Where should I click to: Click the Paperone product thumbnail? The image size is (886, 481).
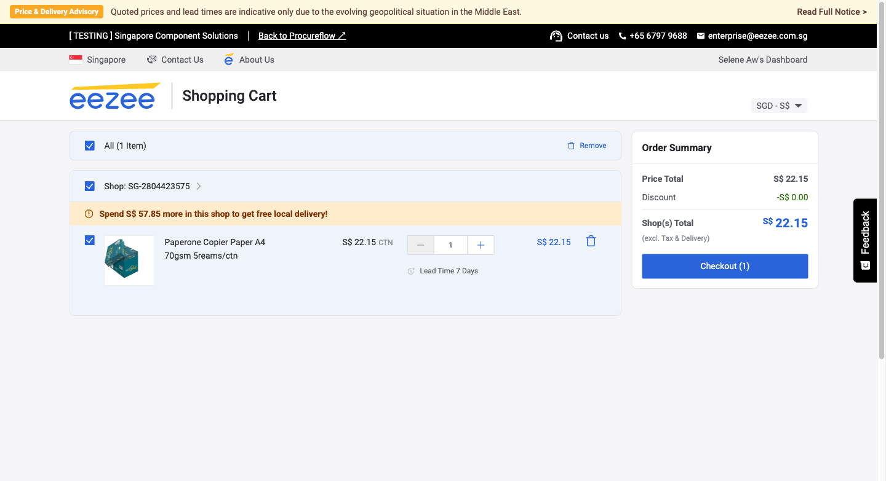point(129,260)
